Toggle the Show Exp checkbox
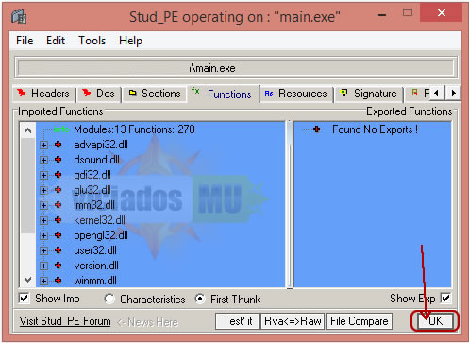The height and width of the screenshot is (343, 469). [445, 298]
